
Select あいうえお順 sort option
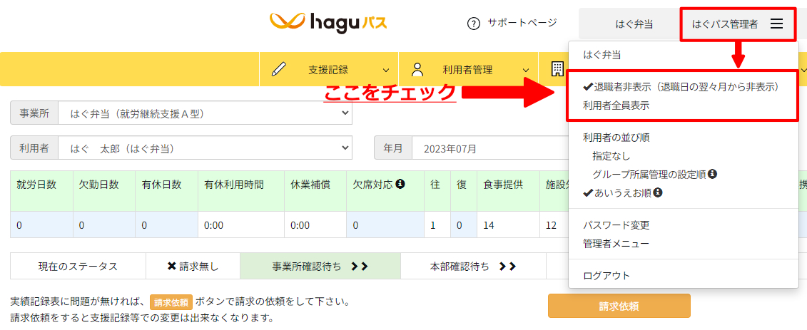click(618, 192)
